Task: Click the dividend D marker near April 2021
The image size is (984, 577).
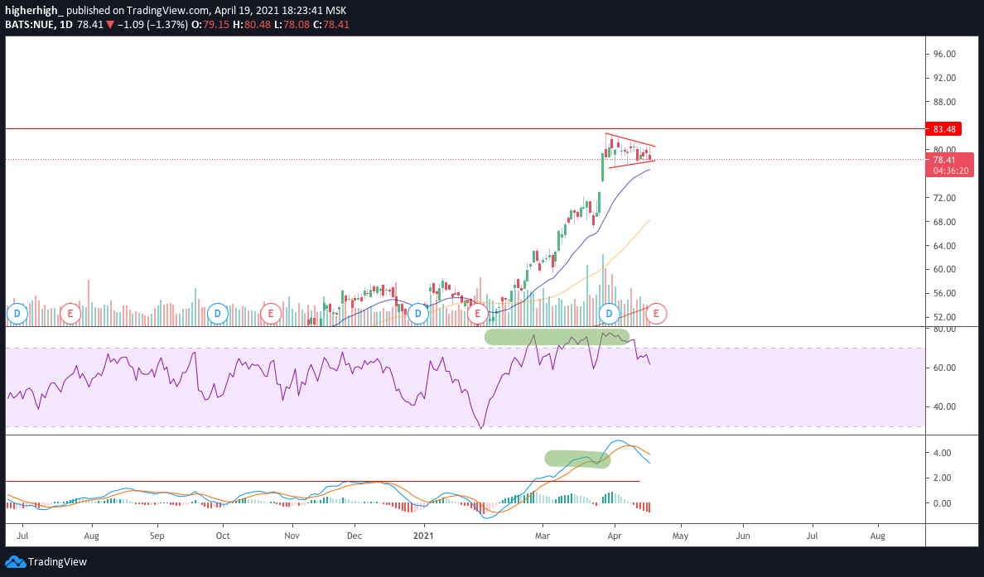Action: 609,313
